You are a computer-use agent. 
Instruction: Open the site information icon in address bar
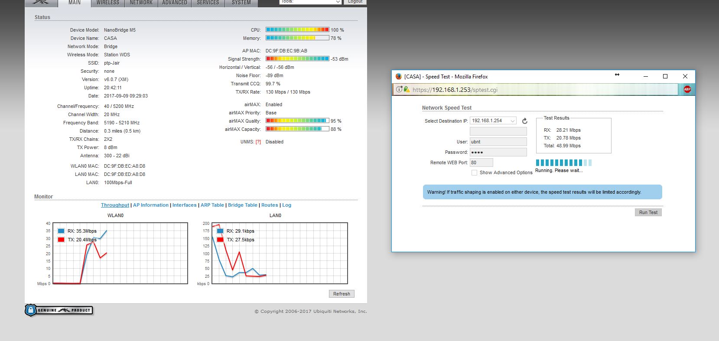tap(399, 89)
